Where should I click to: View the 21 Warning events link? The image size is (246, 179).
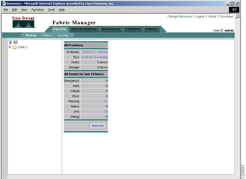[106, 101]
